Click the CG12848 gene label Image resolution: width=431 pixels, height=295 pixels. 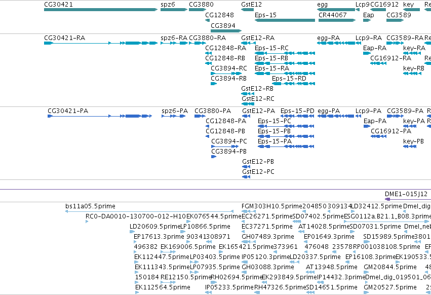point(219,15)
